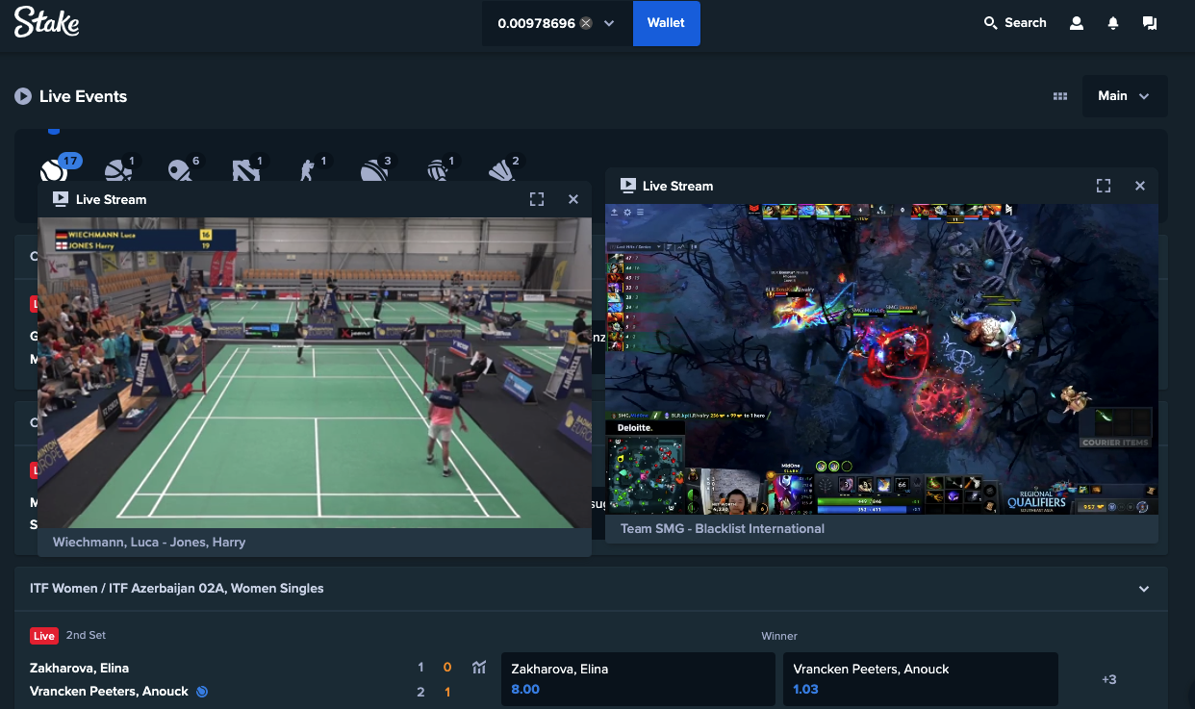Click the 'Winner' market label
The width and height of the screenshot is (1195, 709).
[779, 636]
